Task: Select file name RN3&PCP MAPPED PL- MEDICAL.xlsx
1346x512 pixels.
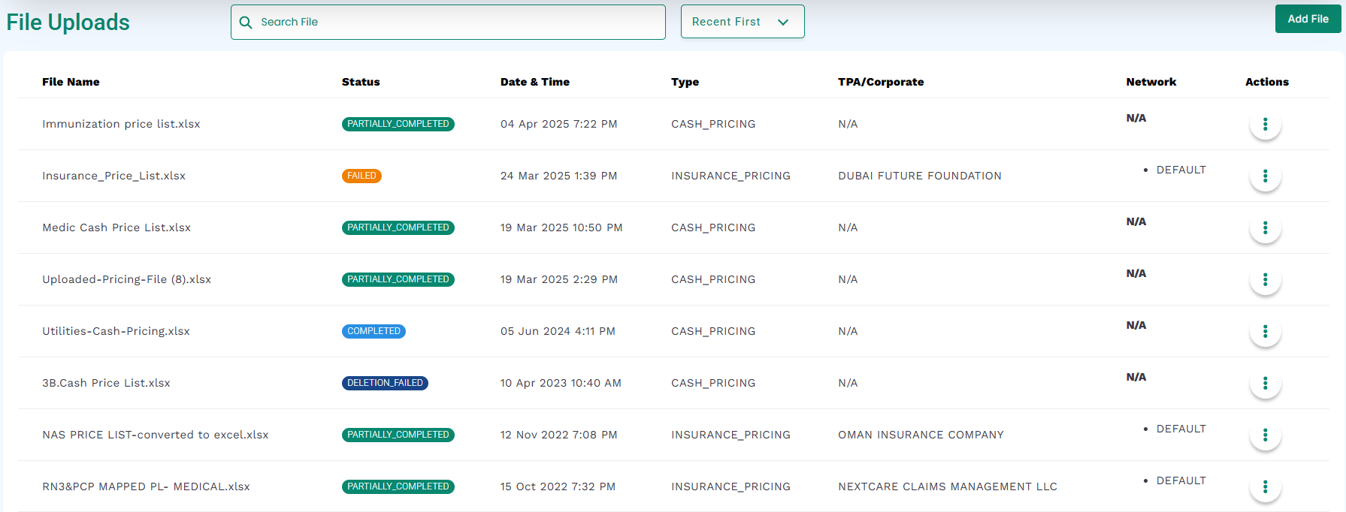Action: pyautogui.click(x=146, y=486)
